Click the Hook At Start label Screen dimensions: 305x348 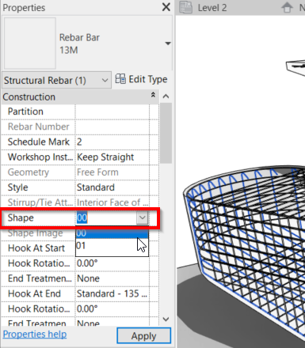pyautogui.click(x=36, y=248)
